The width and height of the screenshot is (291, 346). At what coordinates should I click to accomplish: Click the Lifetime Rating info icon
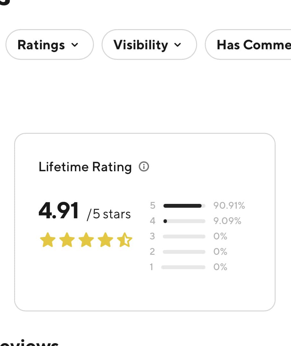[144, 167]
